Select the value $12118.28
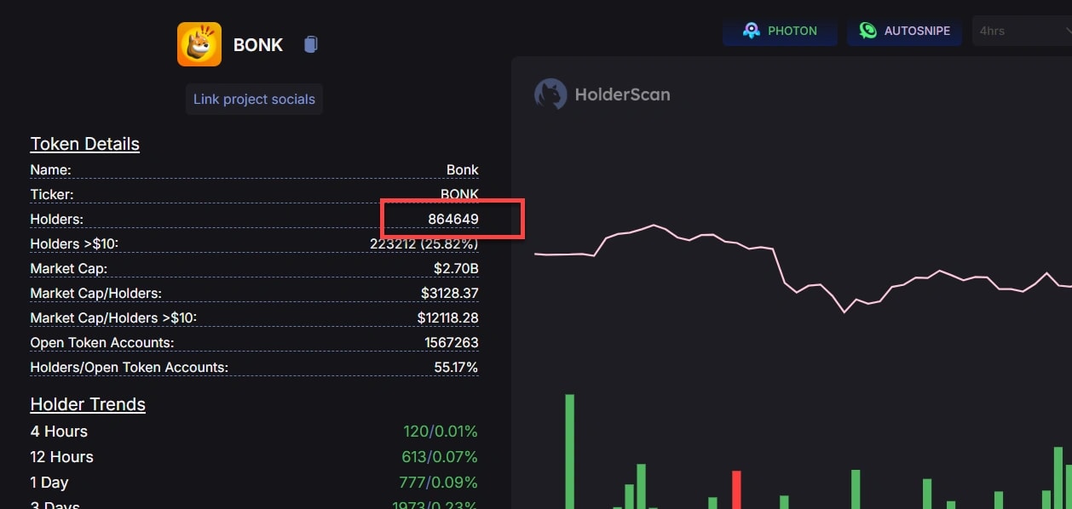This screenshot has height=509, width=1072. 448,317
